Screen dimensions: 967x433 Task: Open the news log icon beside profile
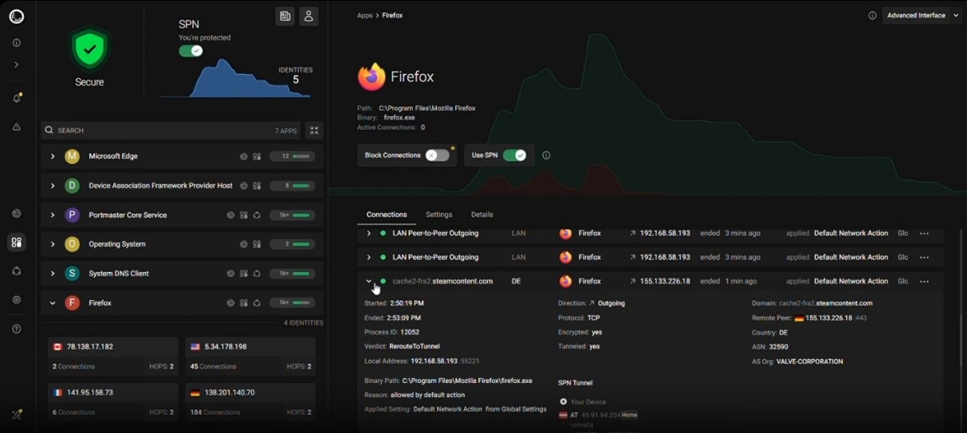tap(285, 16)
